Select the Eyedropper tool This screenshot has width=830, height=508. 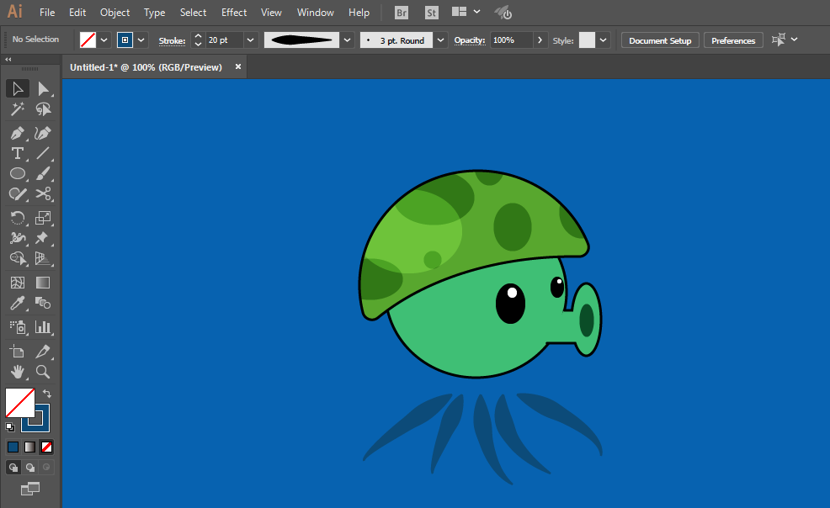(17, 304)
